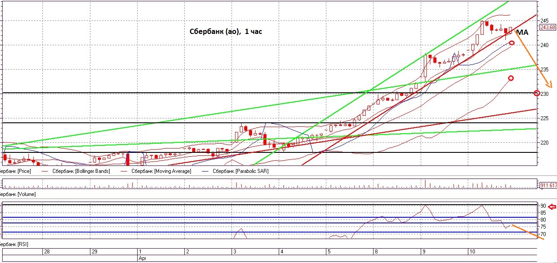Click RSI axis label 85
Image resolution: width=557 pixels, height=263 pixels.
click(543, 213)
